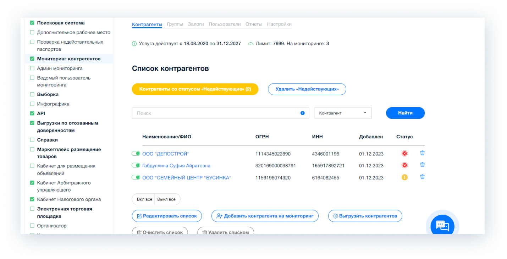Click Выгрузить контрагентов button

click(x=365, y=216)
